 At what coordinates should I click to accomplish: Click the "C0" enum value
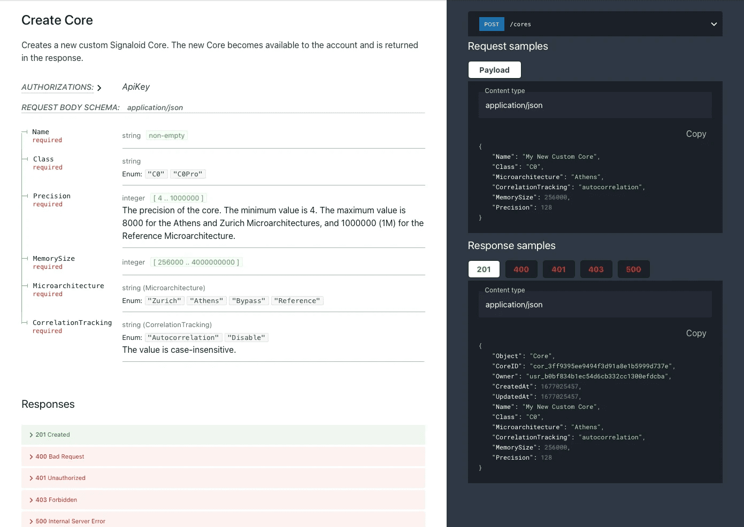click(157, 174)
